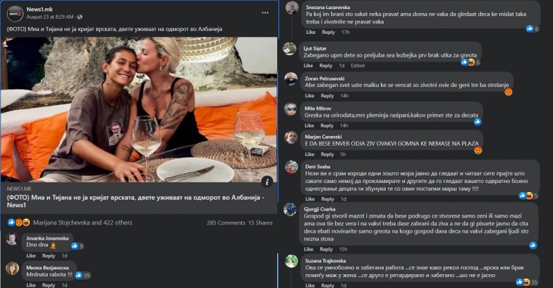
Task: Click the News1.mk page profile picture
Action: (15, 13)
